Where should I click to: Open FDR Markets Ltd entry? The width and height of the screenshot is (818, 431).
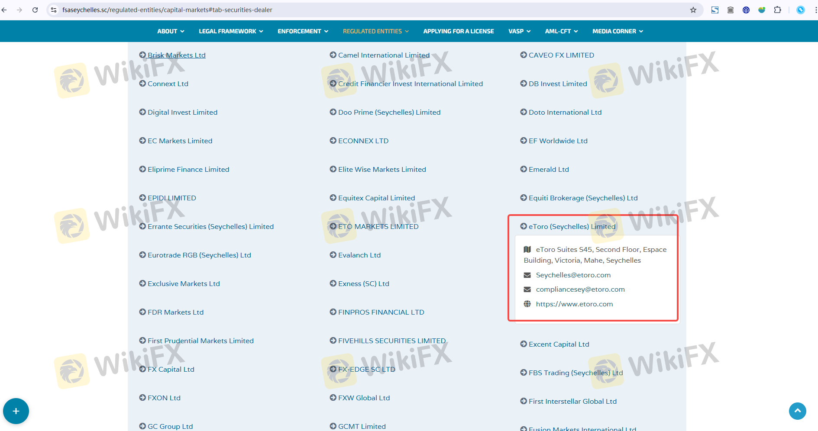[176, 312]
